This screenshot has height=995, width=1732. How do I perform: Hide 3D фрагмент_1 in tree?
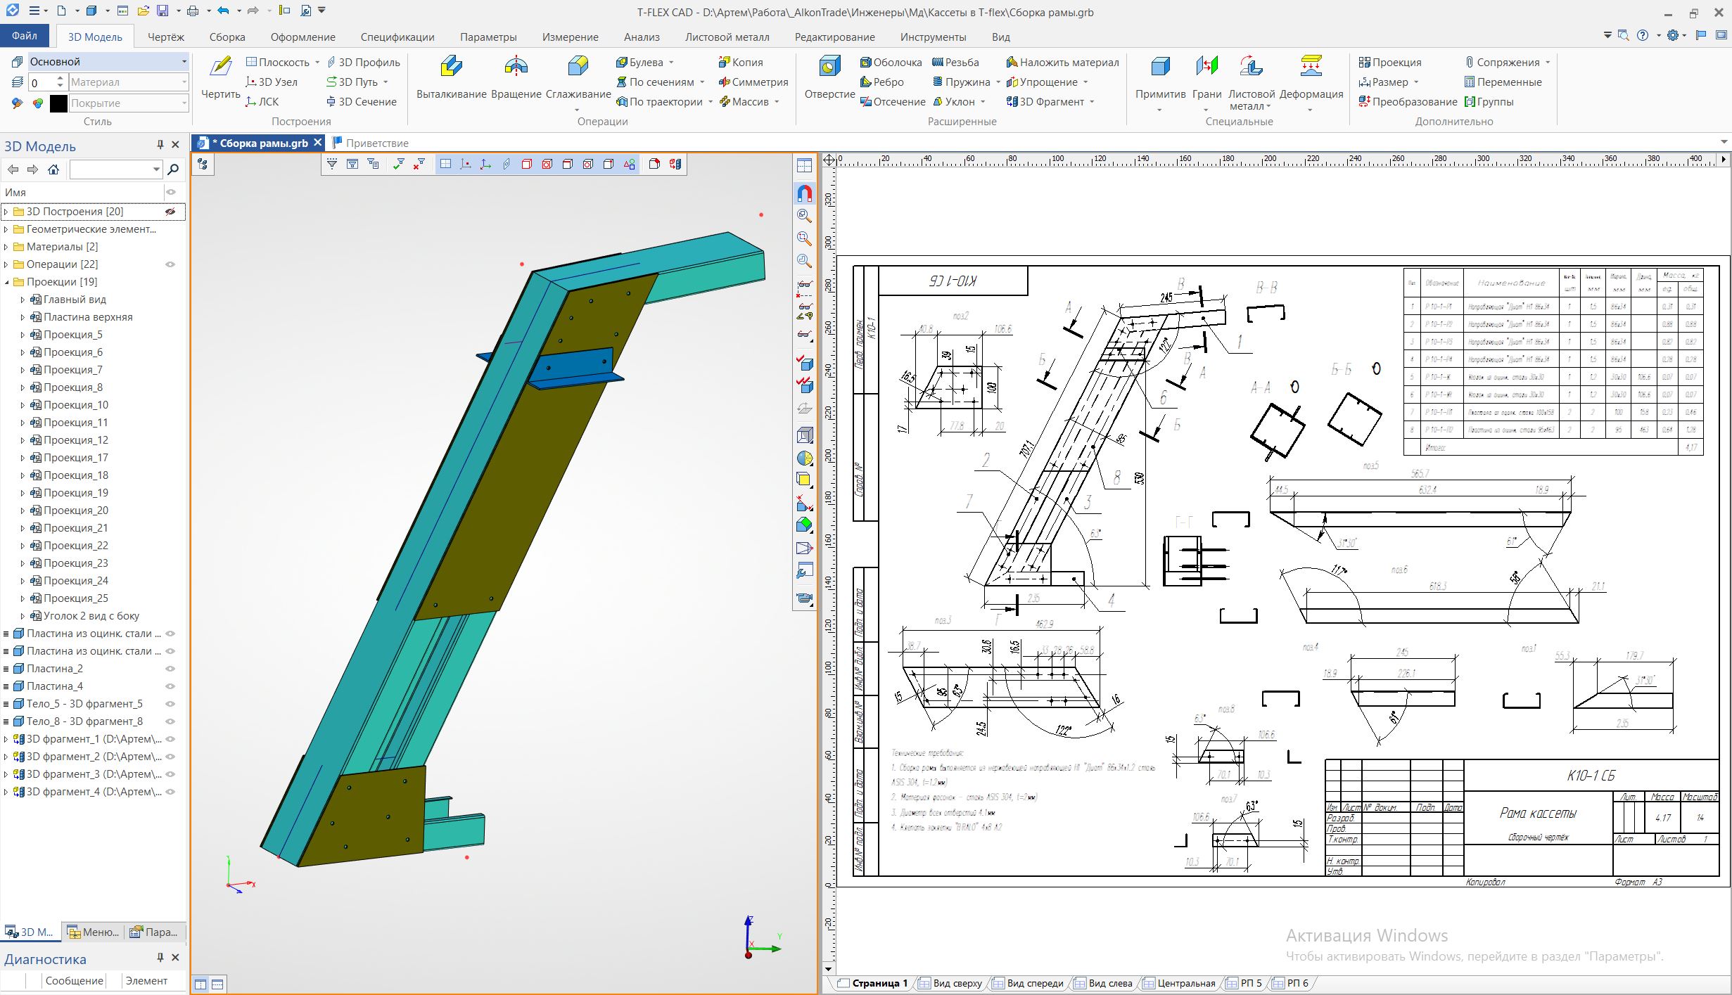170,739
